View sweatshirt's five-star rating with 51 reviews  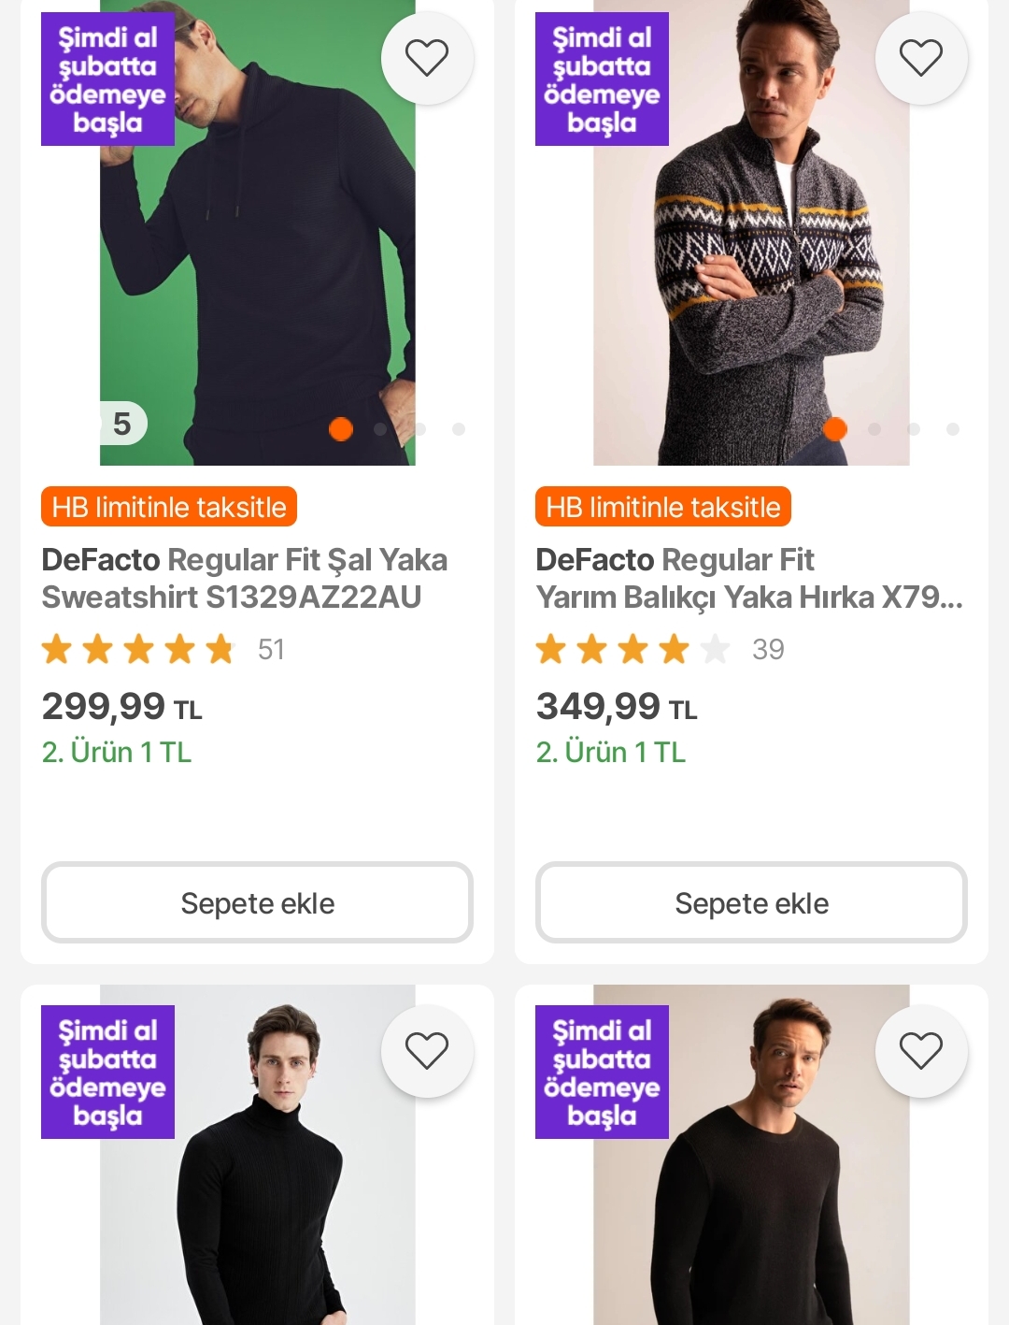click(x=163, y=649)
